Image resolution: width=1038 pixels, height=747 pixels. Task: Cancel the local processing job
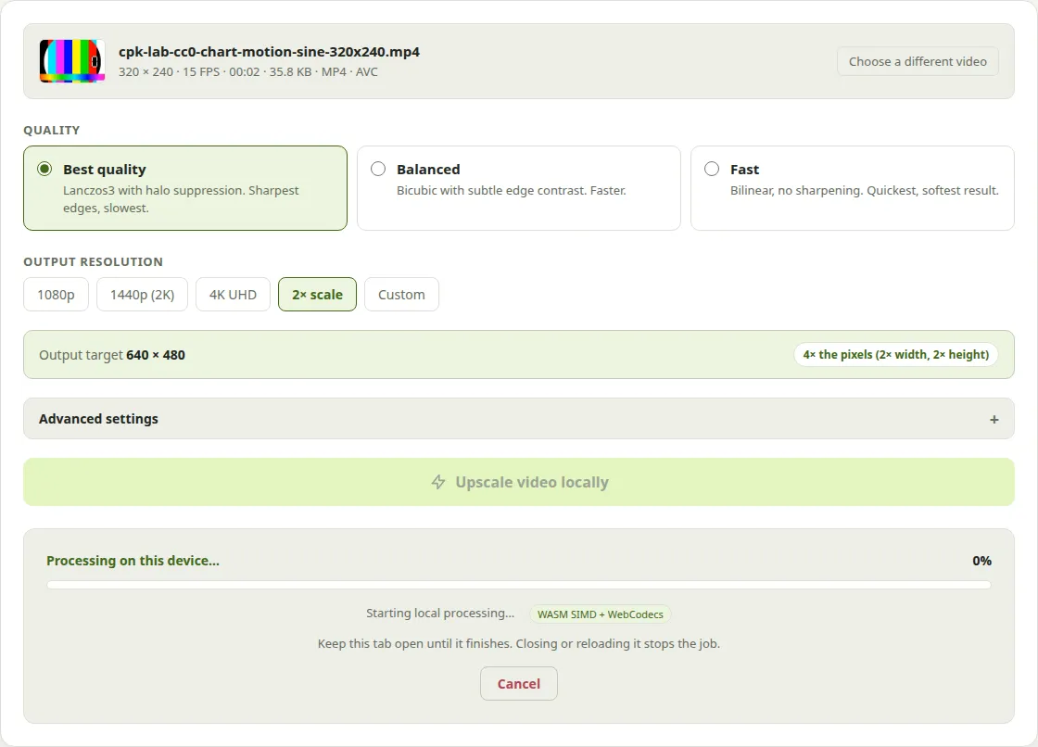[x=519, y=683]
